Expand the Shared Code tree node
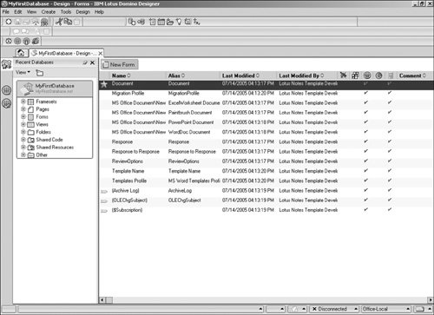The image size is (434, 315). (x=23, y=140)
